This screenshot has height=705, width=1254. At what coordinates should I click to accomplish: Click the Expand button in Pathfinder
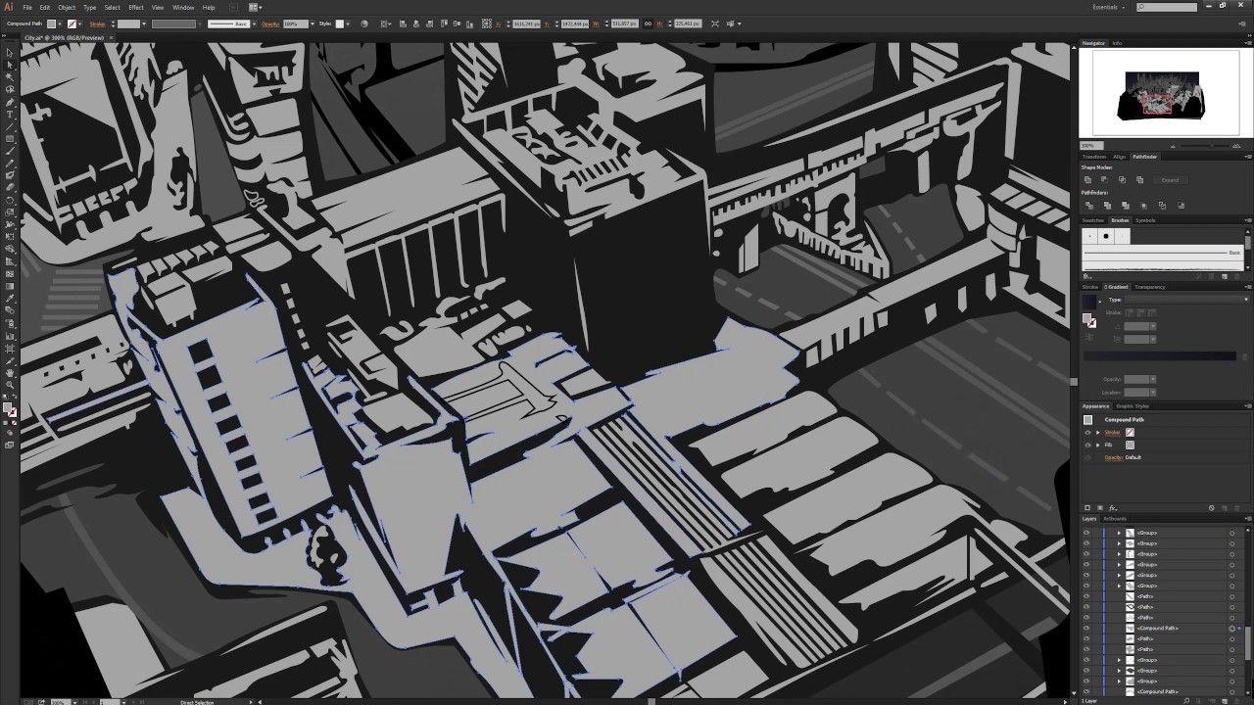(x=1170, y=180)
